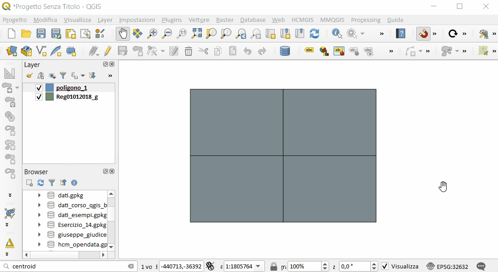This screenshot has width=498, height=272.
Task: Open the map scale dropdown
Action: [x=258, y=266]
